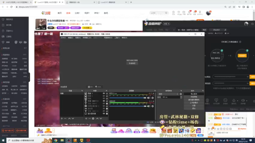The height and width of the screenshot is (143, 255).
Task: Move the selected scene up
Action: tap(69, 119)
